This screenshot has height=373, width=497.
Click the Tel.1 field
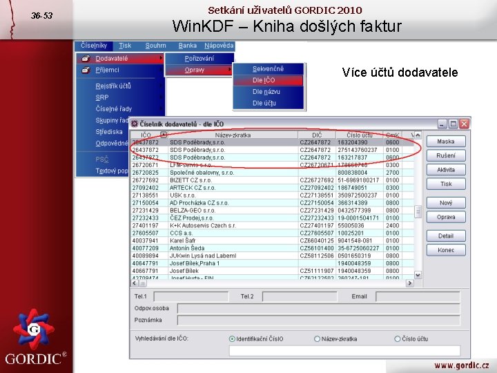pyautogui.click(x=191, y=296)
